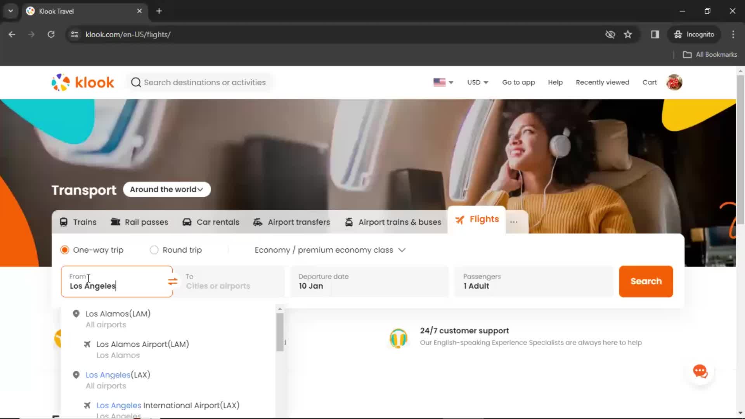The image size is (745, 419).
Task: Toggle the incognito mode eye icon
Action: tap(610, 34)
